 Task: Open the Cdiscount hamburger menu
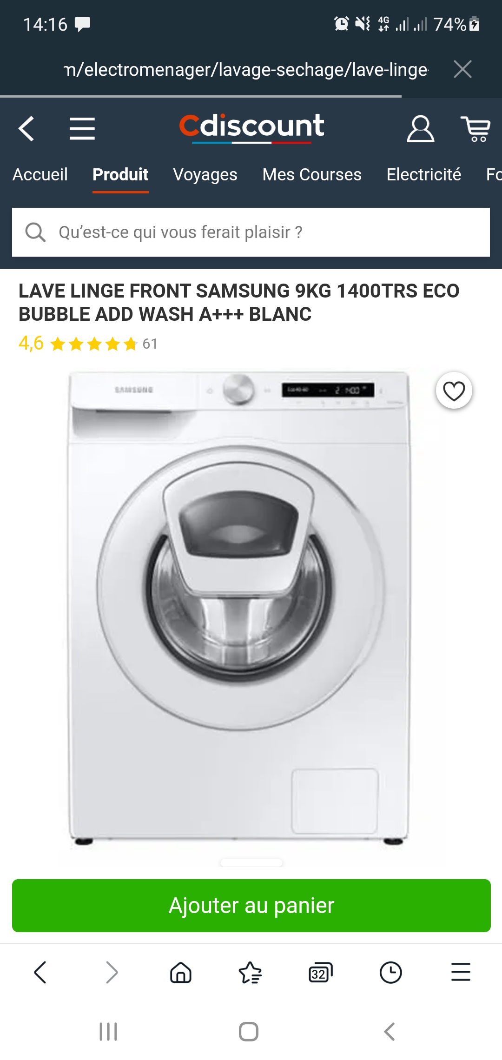click(82, 128)
